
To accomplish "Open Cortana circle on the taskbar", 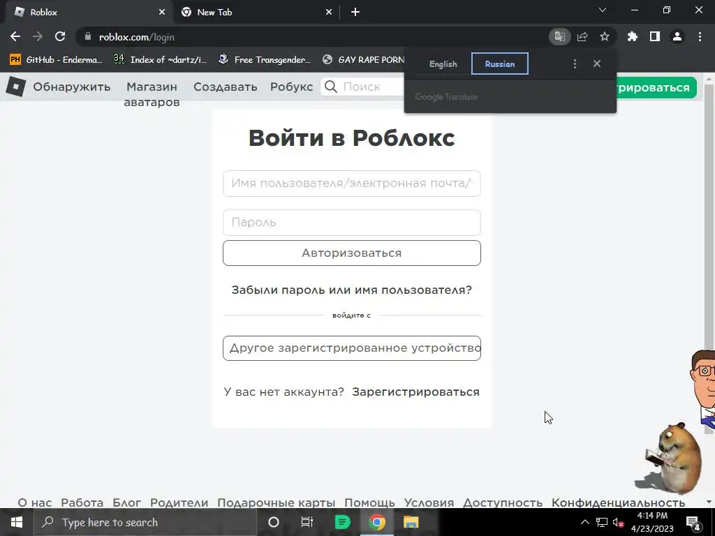I will (x=274, y=522).
